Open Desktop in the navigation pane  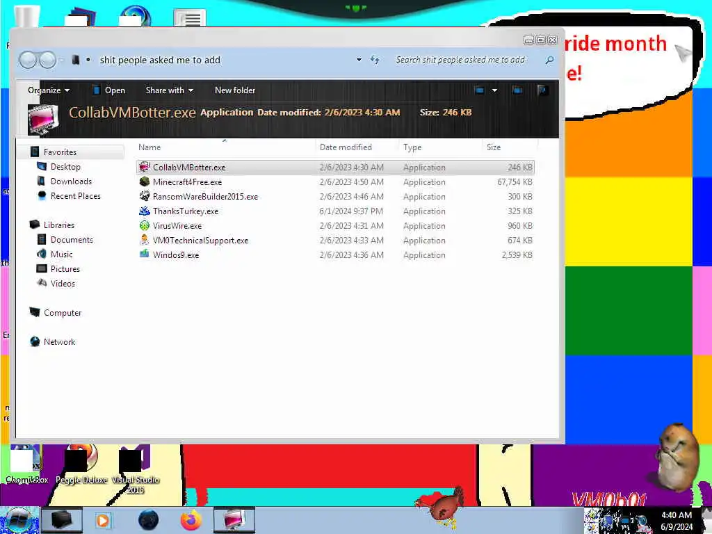(x=65, y=167)
